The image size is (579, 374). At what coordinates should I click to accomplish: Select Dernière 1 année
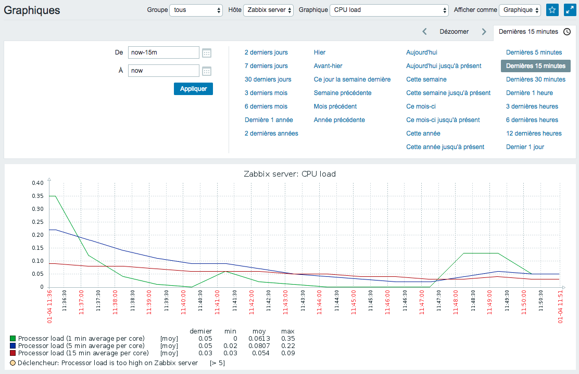coord(269,120)
